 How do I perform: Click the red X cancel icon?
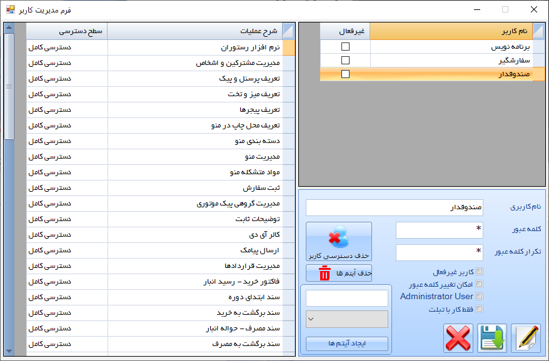[x=458, y=339]
